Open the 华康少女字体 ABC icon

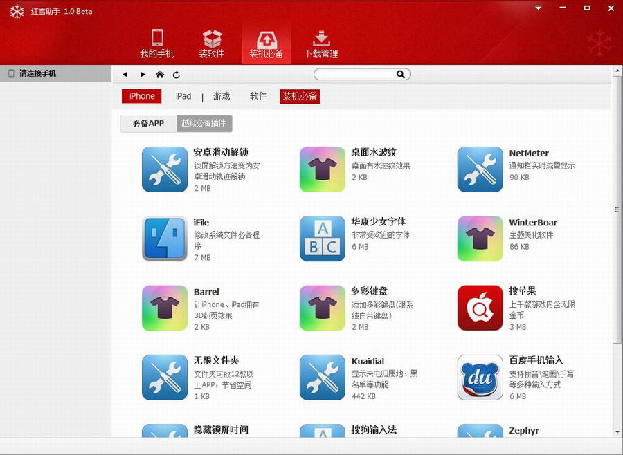click(322, 239)
